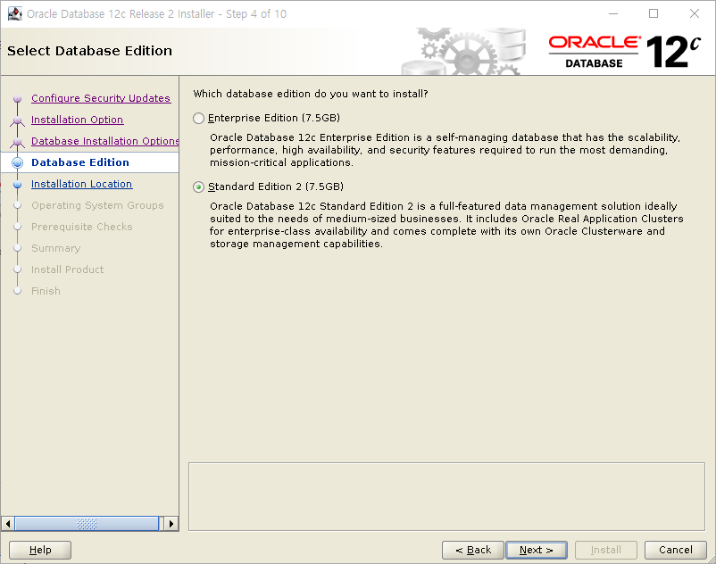716x564 pixels.
Task: Click the sidebar horizontal scrollbar thumb
Action: [x=87, y=523]
